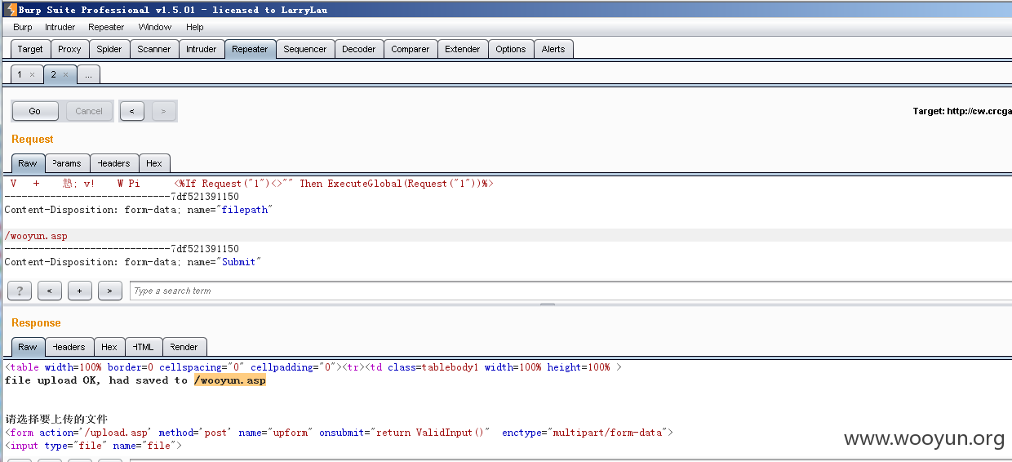Viewport: 1012px width, 462px height.
Task: Click the table width=100% response line
Action: 313,367
